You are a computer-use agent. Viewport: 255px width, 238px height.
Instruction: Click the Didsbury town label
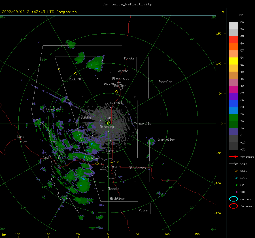[x=107, y=127]
